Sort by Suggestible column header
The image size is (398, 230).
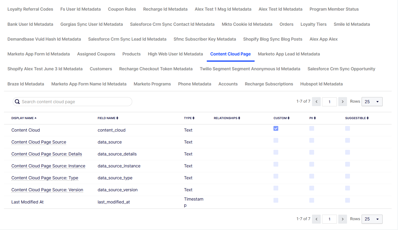coord(357,118)
